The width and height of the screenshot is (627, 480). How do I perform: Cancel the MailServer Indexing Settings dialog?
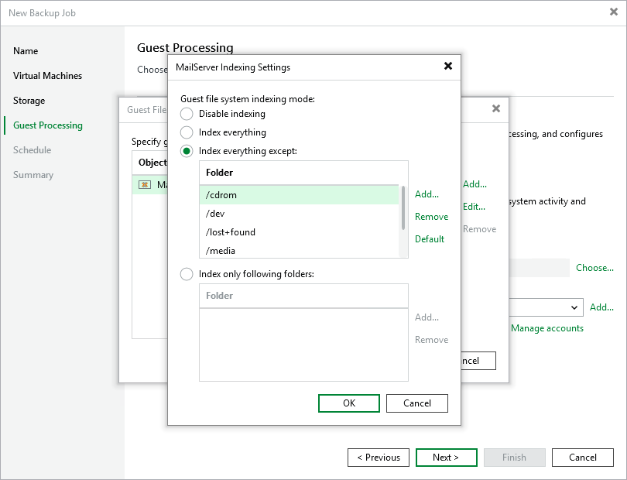(416, 403)
